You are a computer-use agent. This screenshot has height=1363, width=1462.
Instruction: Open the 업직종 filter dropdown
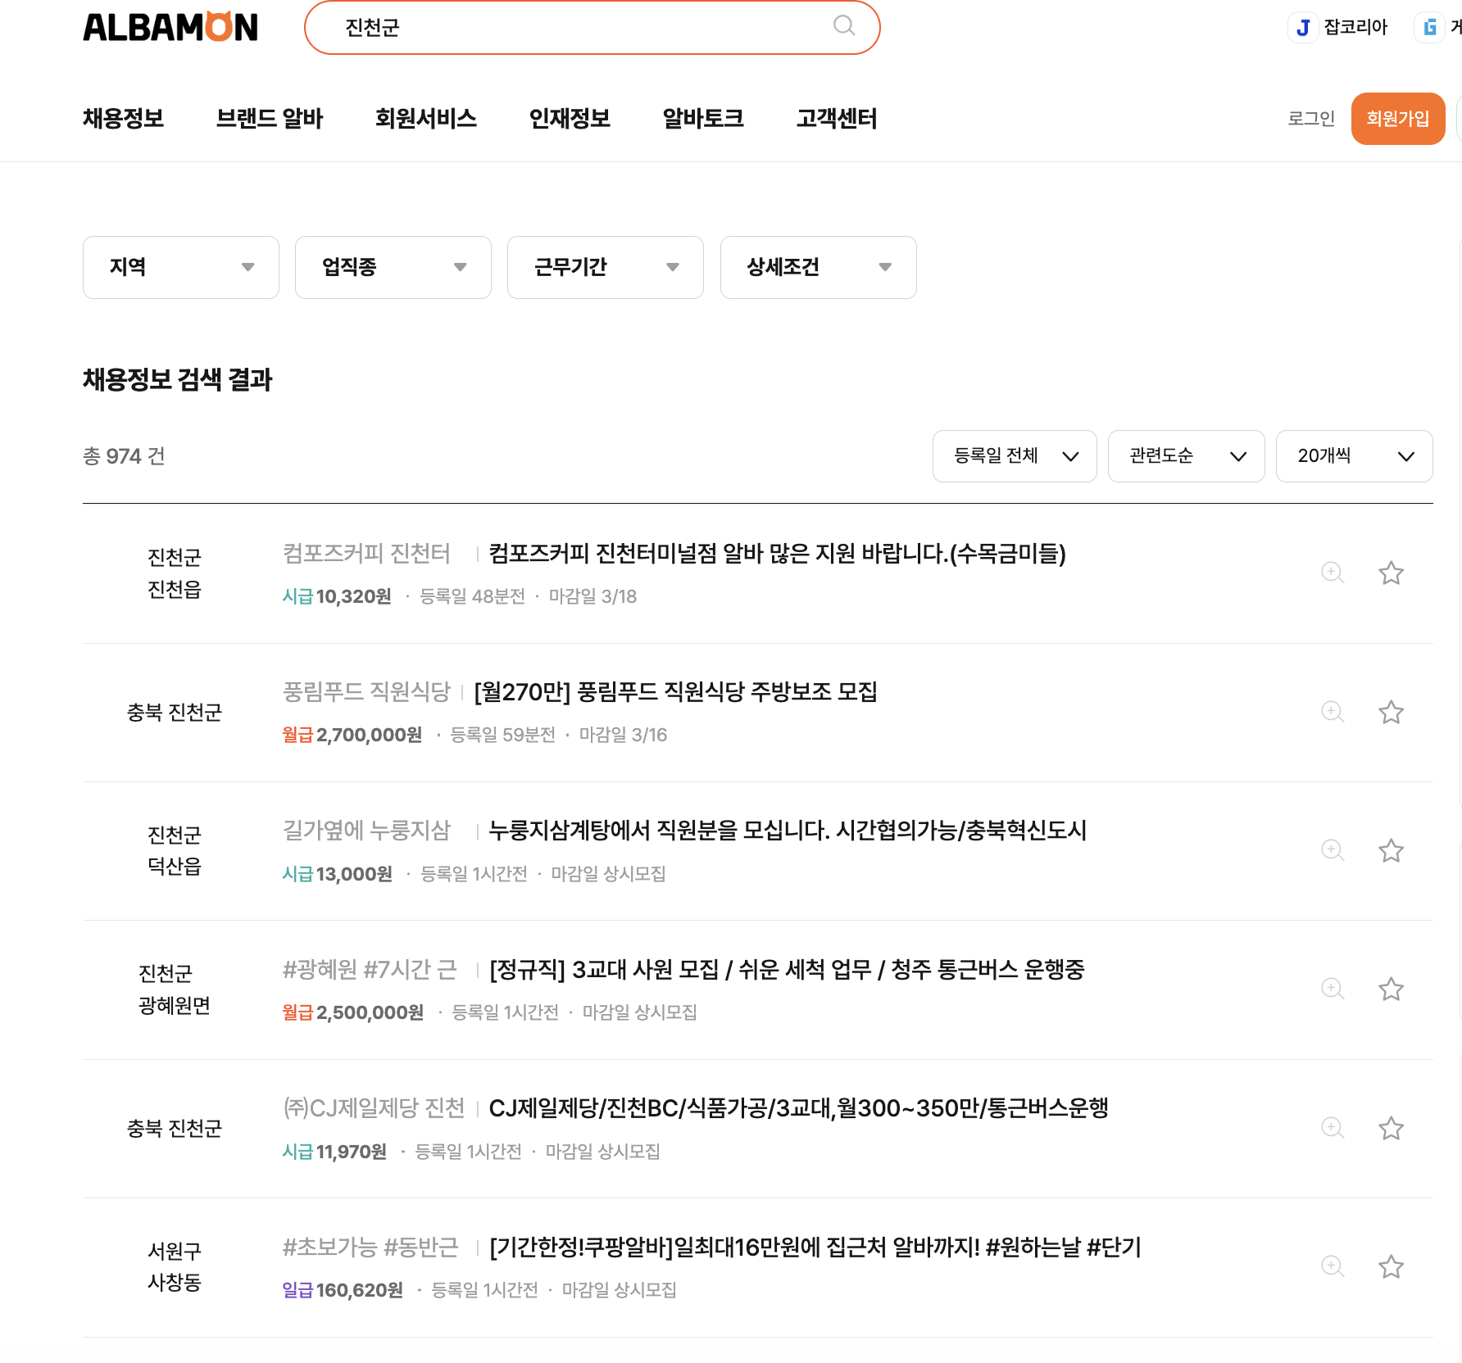[393, 267]
